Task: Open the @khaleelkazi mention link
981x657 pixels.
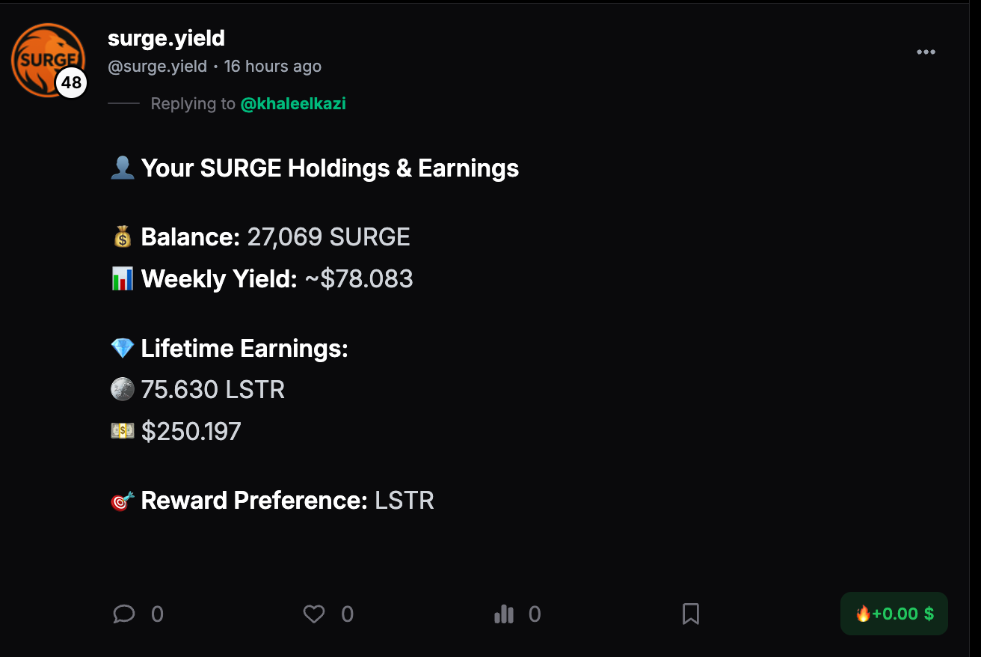Action: coord(293,104)
